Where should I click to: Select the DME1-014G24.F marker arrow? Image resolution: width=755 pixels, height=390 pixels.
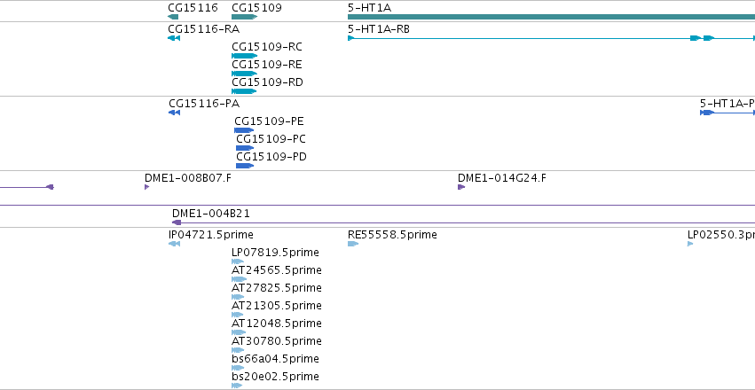(461, 187)
